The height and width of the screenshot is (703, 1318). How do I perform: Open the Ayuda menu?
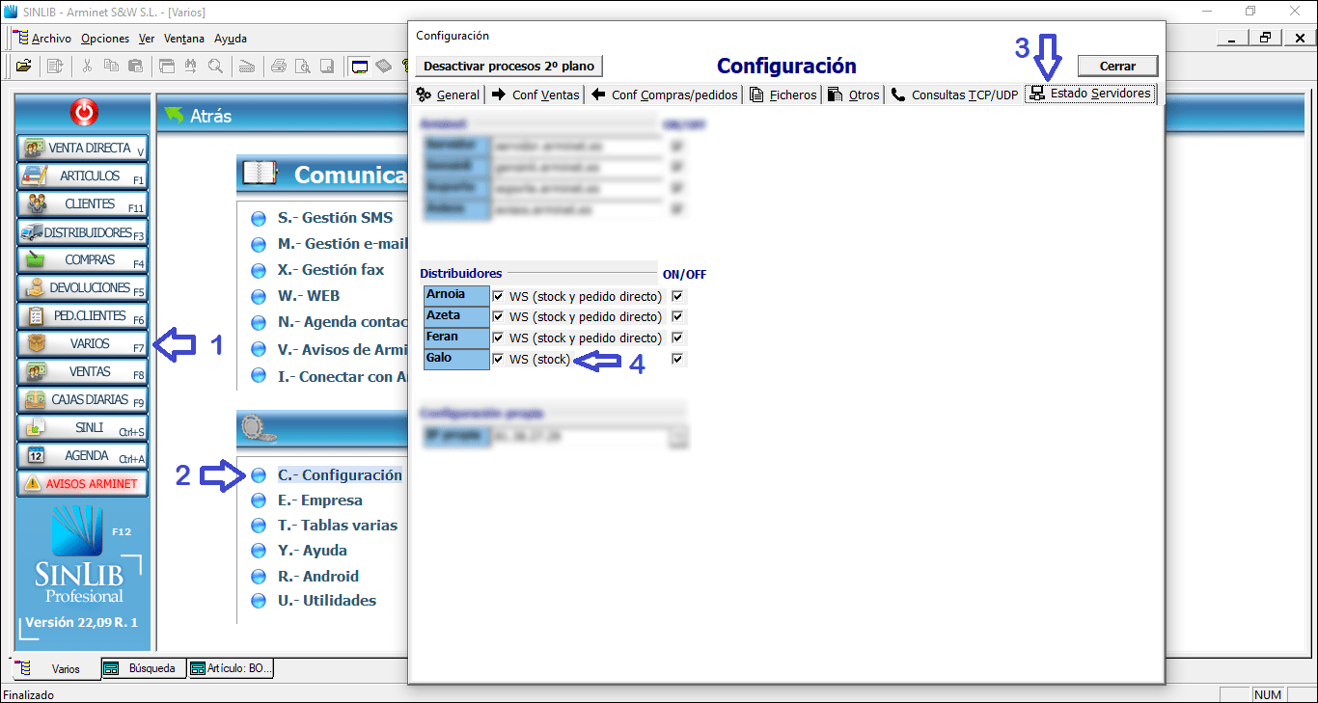click(x=231, y=39)
